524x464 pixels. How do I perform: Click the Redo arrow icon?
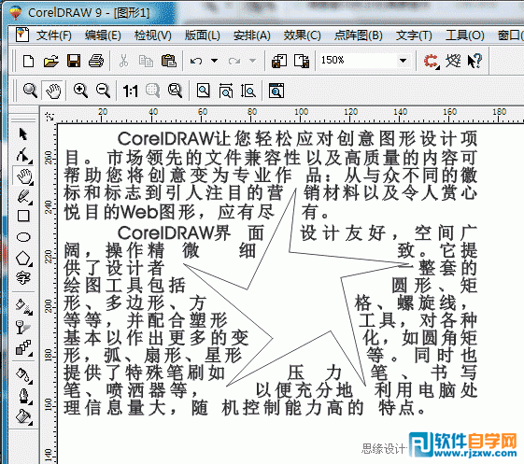234,61
